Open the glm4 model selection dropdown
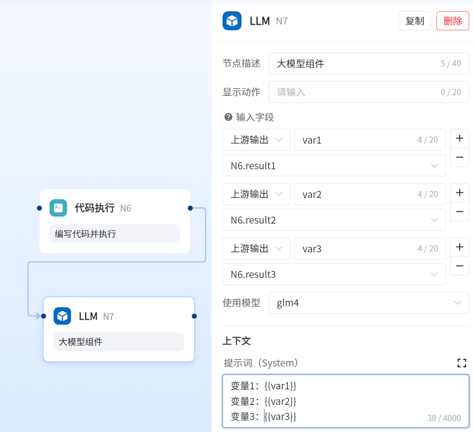The image size is (473, 432). point(368,303)
